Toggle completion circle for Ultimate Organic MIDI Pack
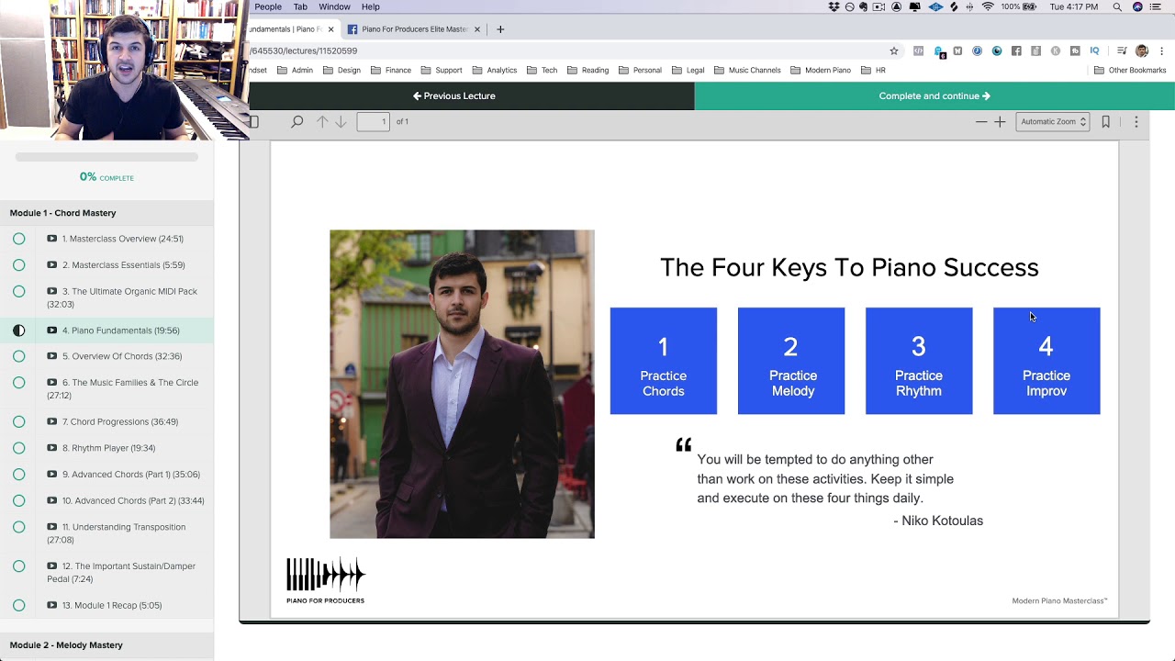Viewport: 1175px width, 661px height. (18, 291)
